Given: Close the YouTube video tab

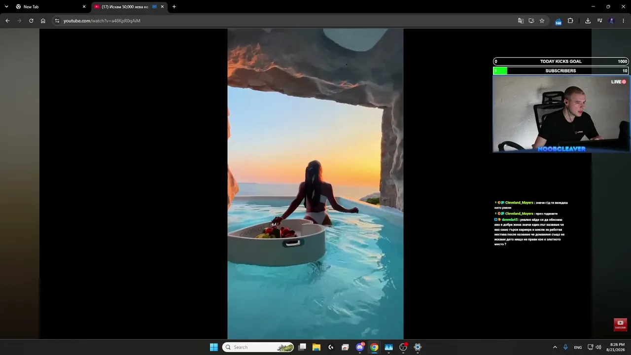Looking at the screenshot, I should click(x=162, y=7).
